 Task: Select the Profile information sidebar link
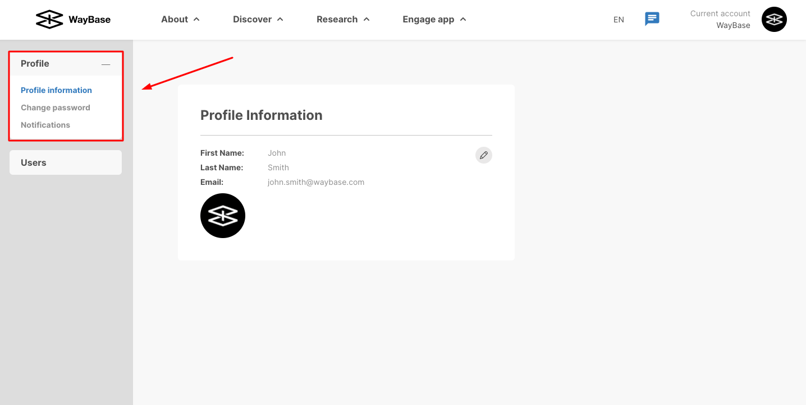point(56,90)
